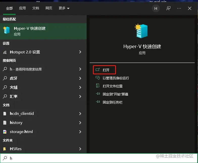Open the H5Res folder result

coord(43,149)
